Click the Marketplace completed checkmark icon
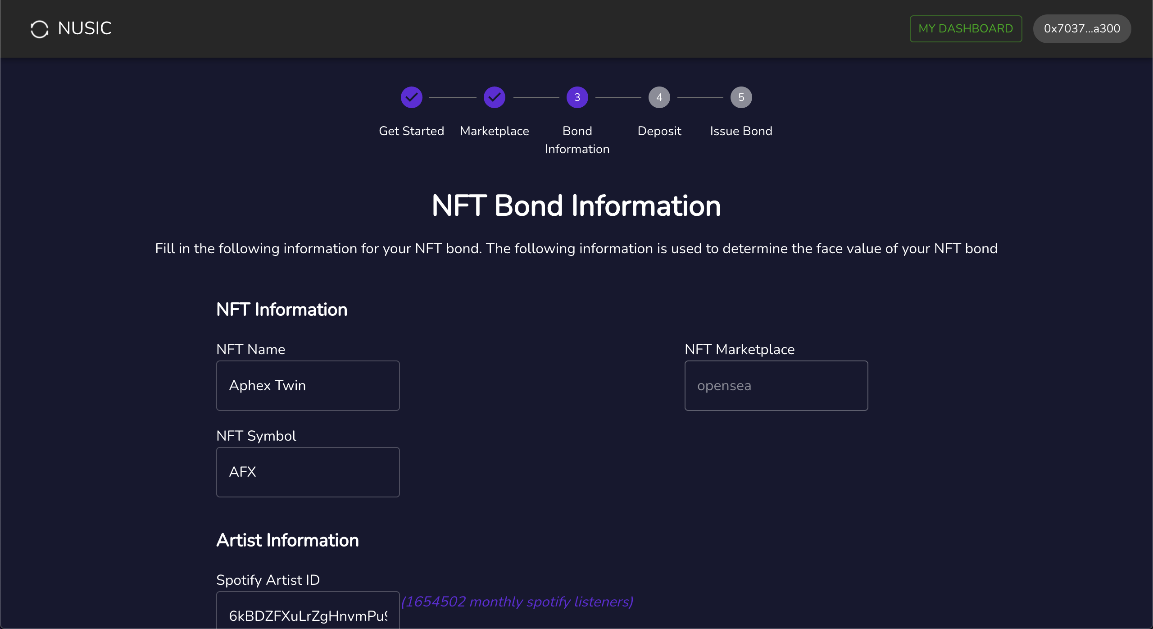 click(x=495, y=97)
